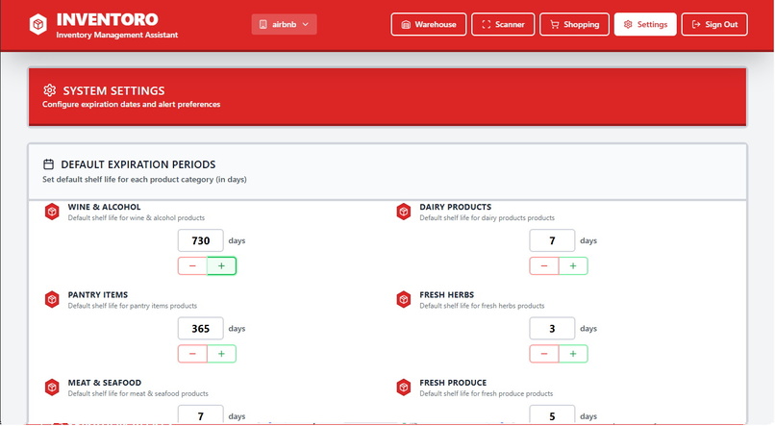Increase Wine & Alcohol days with plus

pyautogui.click(x=221, y=265)
